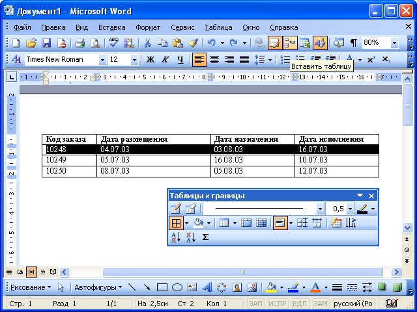Screen dimensions: 417x312
Task: Insert WordArt from drawing toolbar
Action: pyautogui.click(x=207, y=287)
